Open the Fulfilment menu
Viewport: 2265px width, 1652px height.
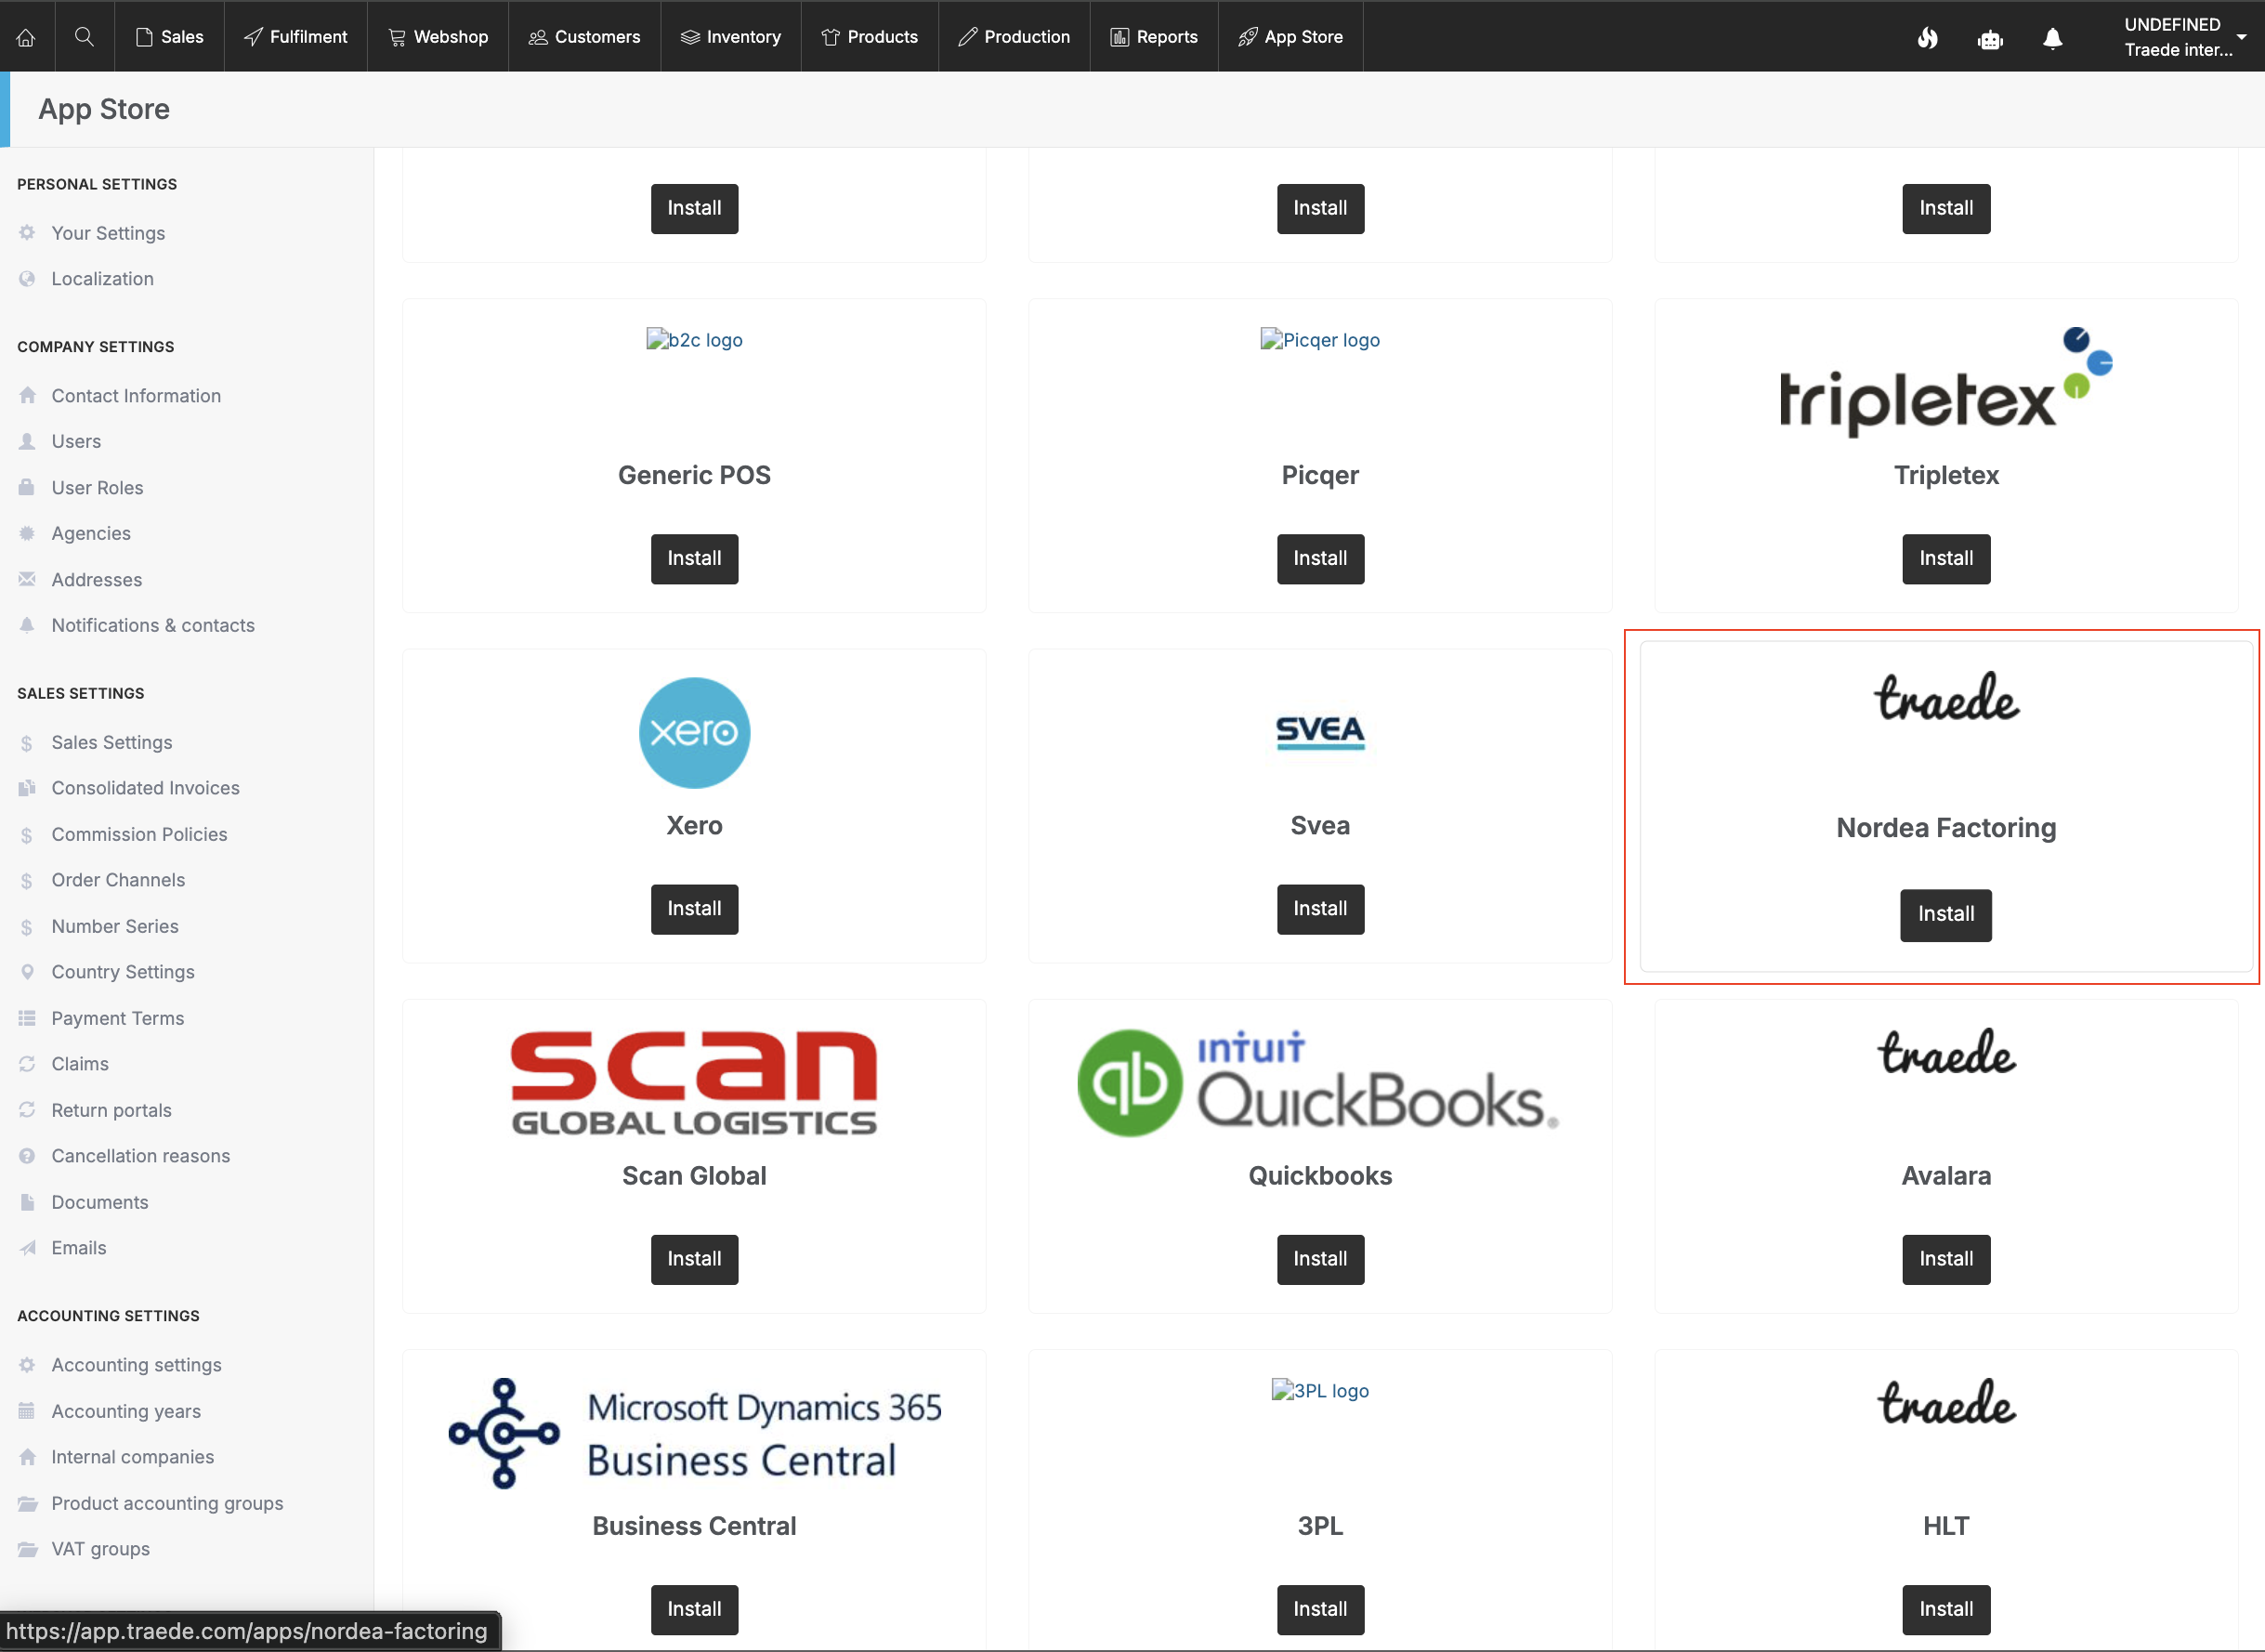[x=296, y=37]
